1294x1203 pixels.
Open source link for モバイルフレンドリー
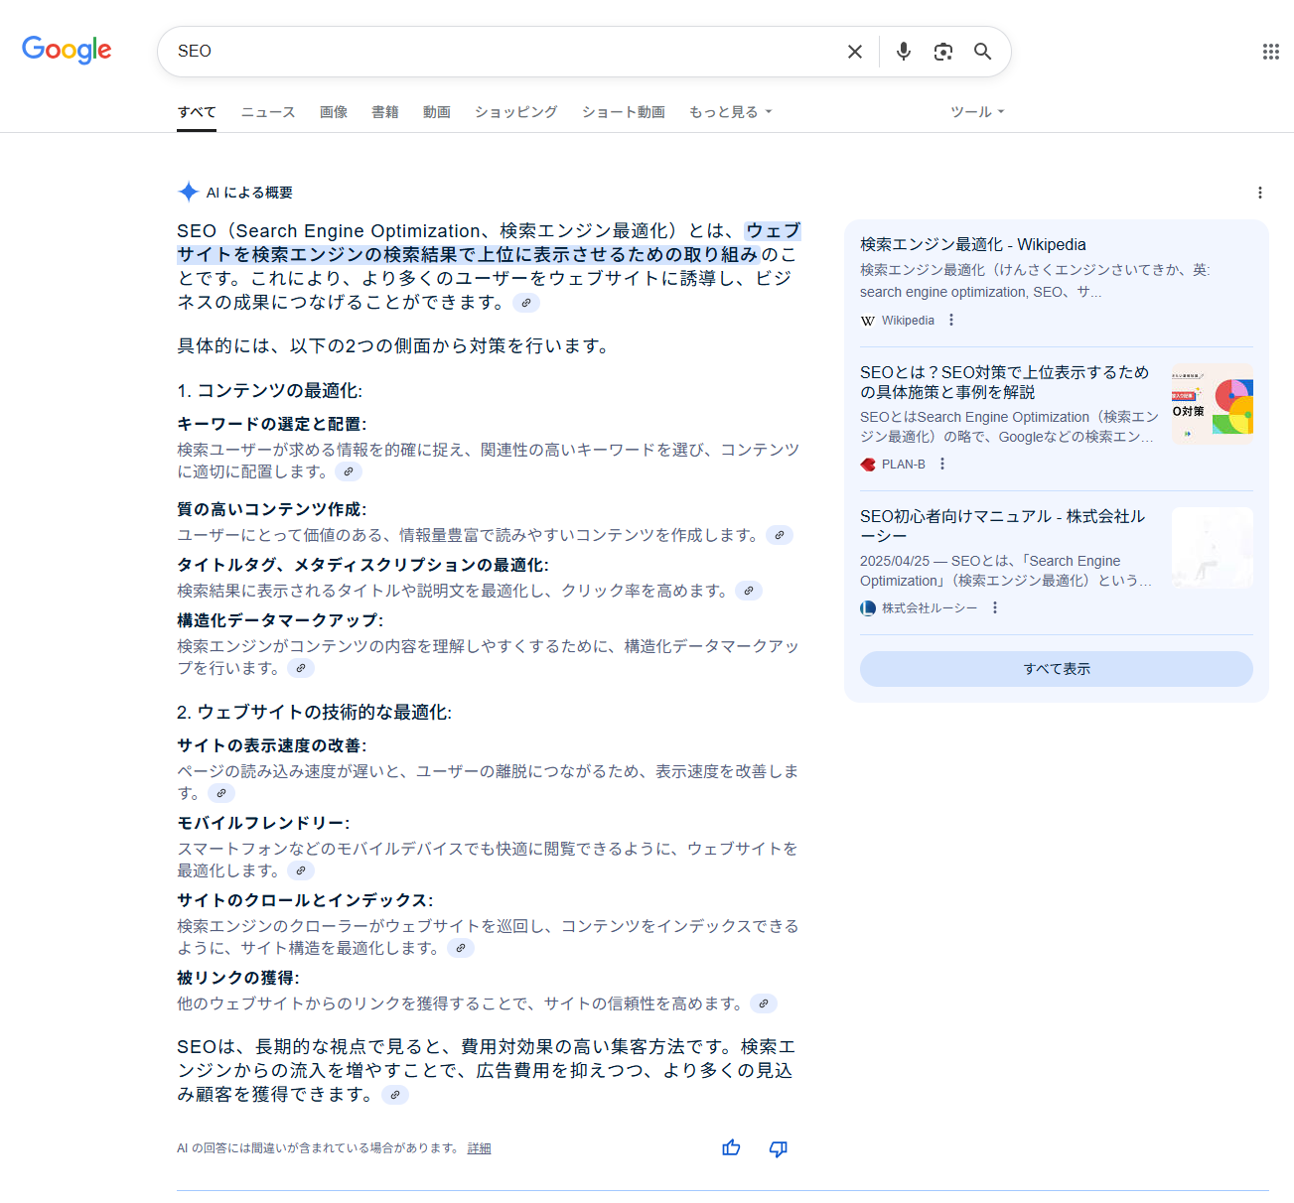click(301, 870)
